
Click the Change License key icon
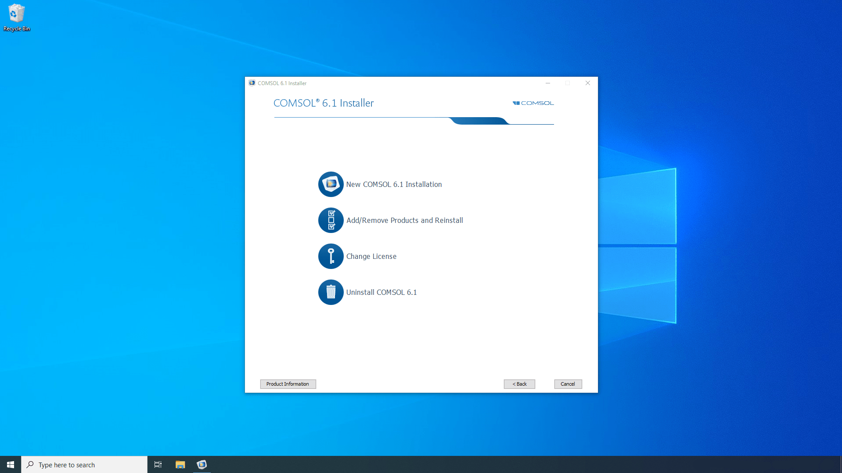coord(331,256)
